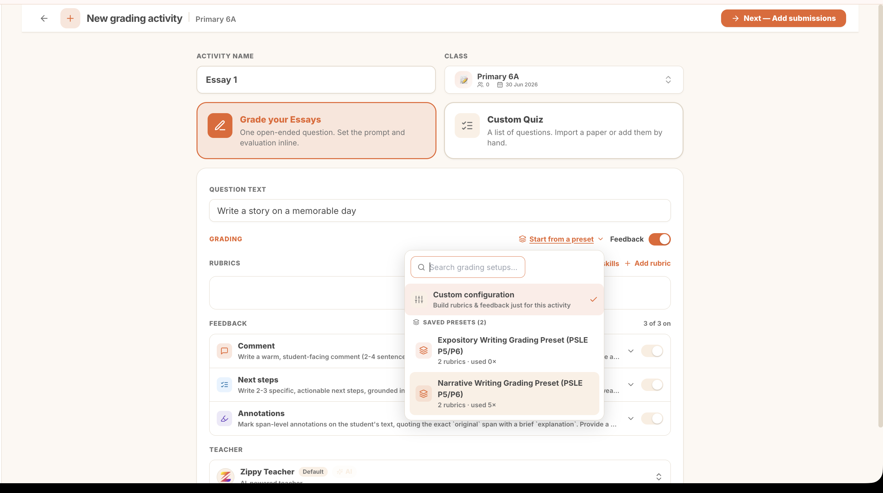883x493 pixels.
Task: Click the Custom Quiz checklist icon
Action: (x=467, y=126)
